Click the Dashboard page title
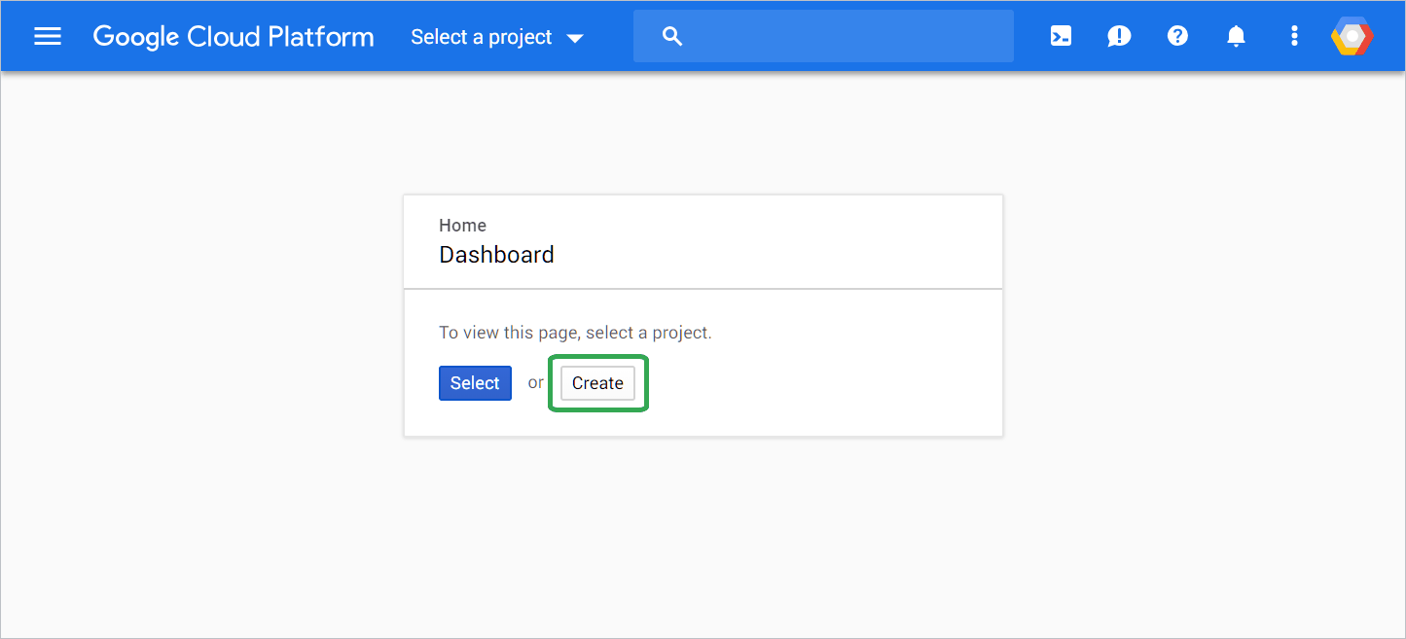Screen dimensions: 1406x639 point(496,254)
